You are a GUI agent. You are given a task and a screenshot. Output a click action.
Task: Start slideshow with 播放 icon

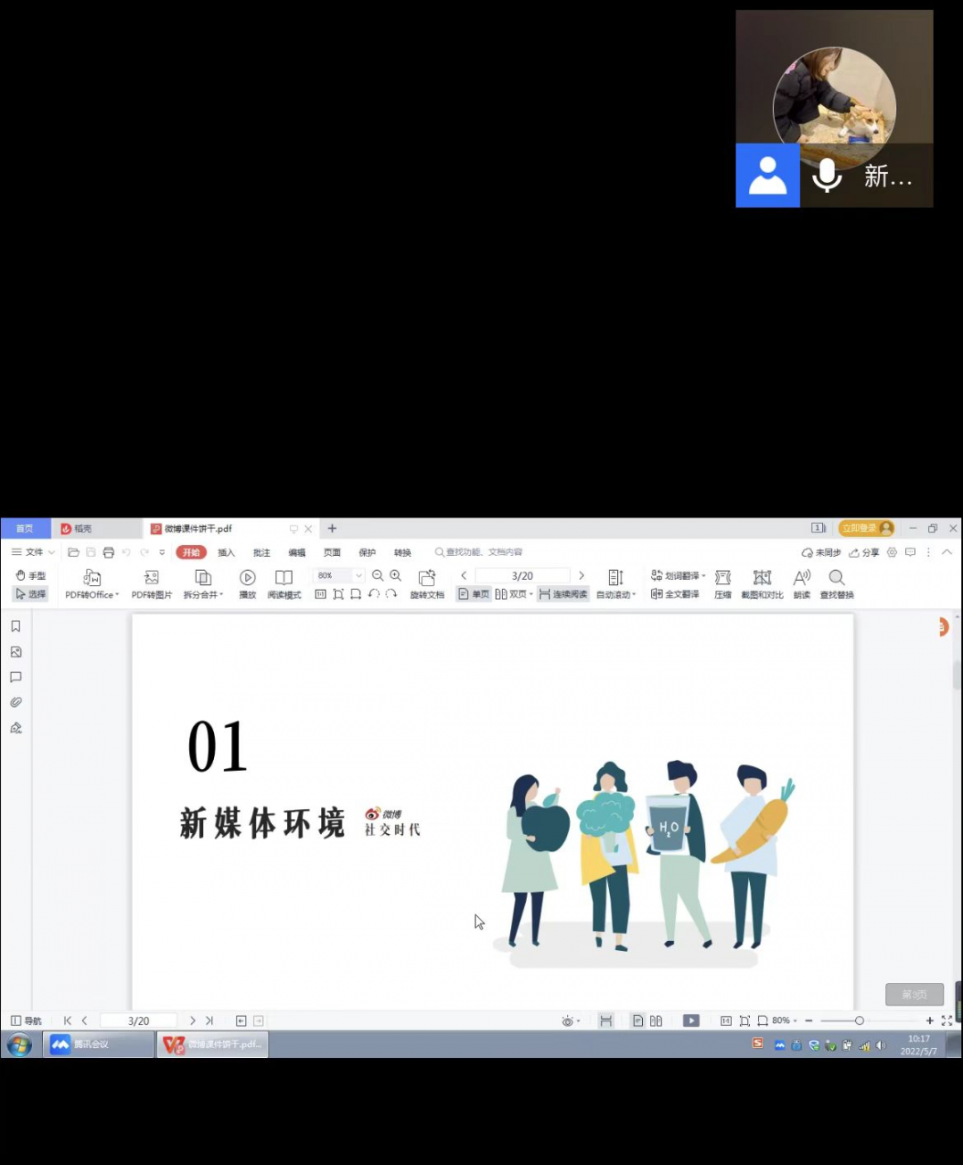click(248, 578)
